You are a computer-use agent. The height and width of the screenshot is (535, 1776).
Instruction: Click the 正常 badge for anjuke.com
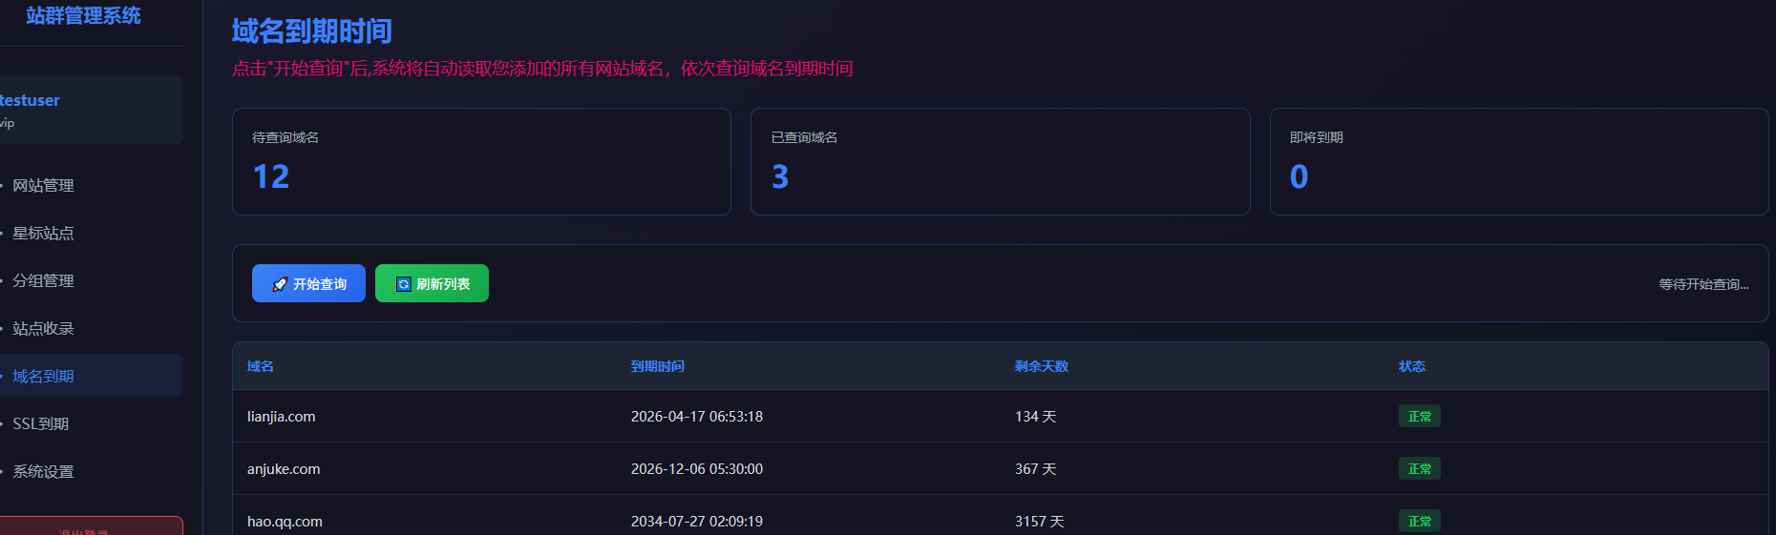(1419, 469)
